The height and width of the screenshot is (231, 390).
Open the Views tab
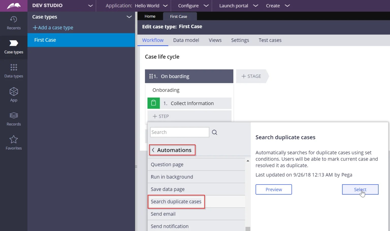[x=215, y=40]
